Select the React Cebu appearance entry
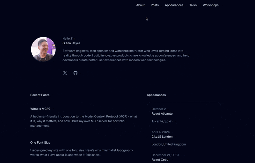Screen dimensions: 255x163 pyautogui.click(x=160, y=160)
